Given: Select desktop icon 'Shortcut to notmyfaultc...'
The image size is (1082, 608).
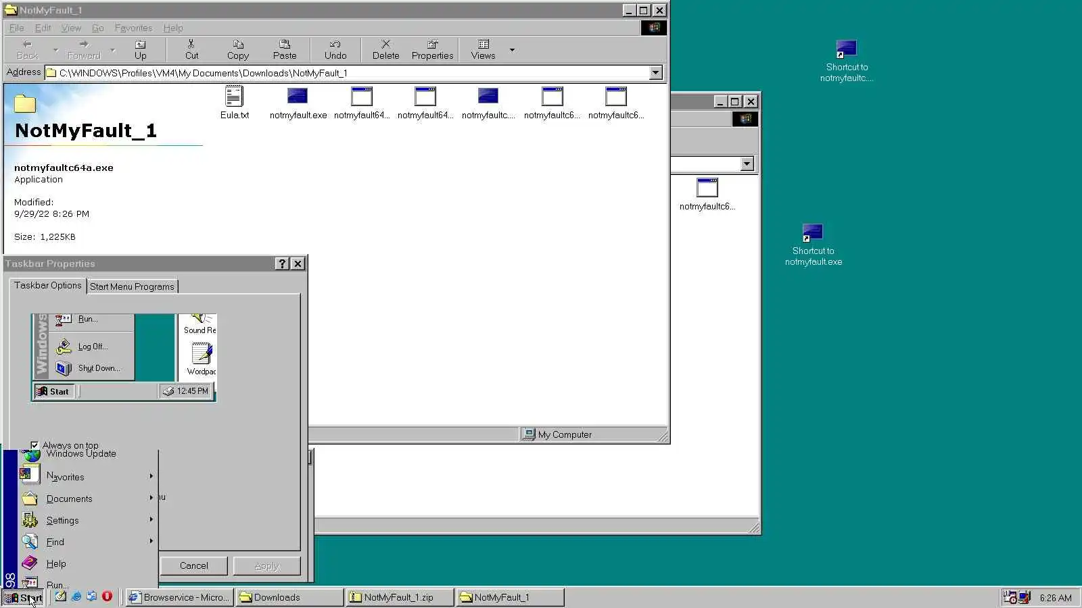Looking at the screenshot, I should [847, 61].
